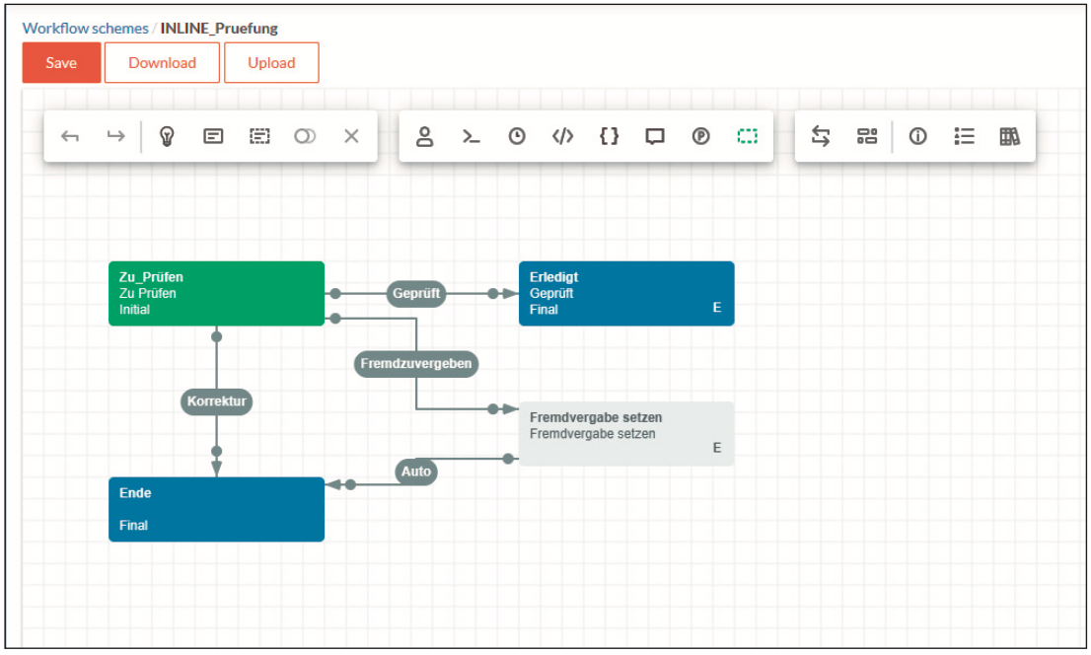Click the swap arrows toolbar icon
This screenshot has width=1091, height=655.
821,136
